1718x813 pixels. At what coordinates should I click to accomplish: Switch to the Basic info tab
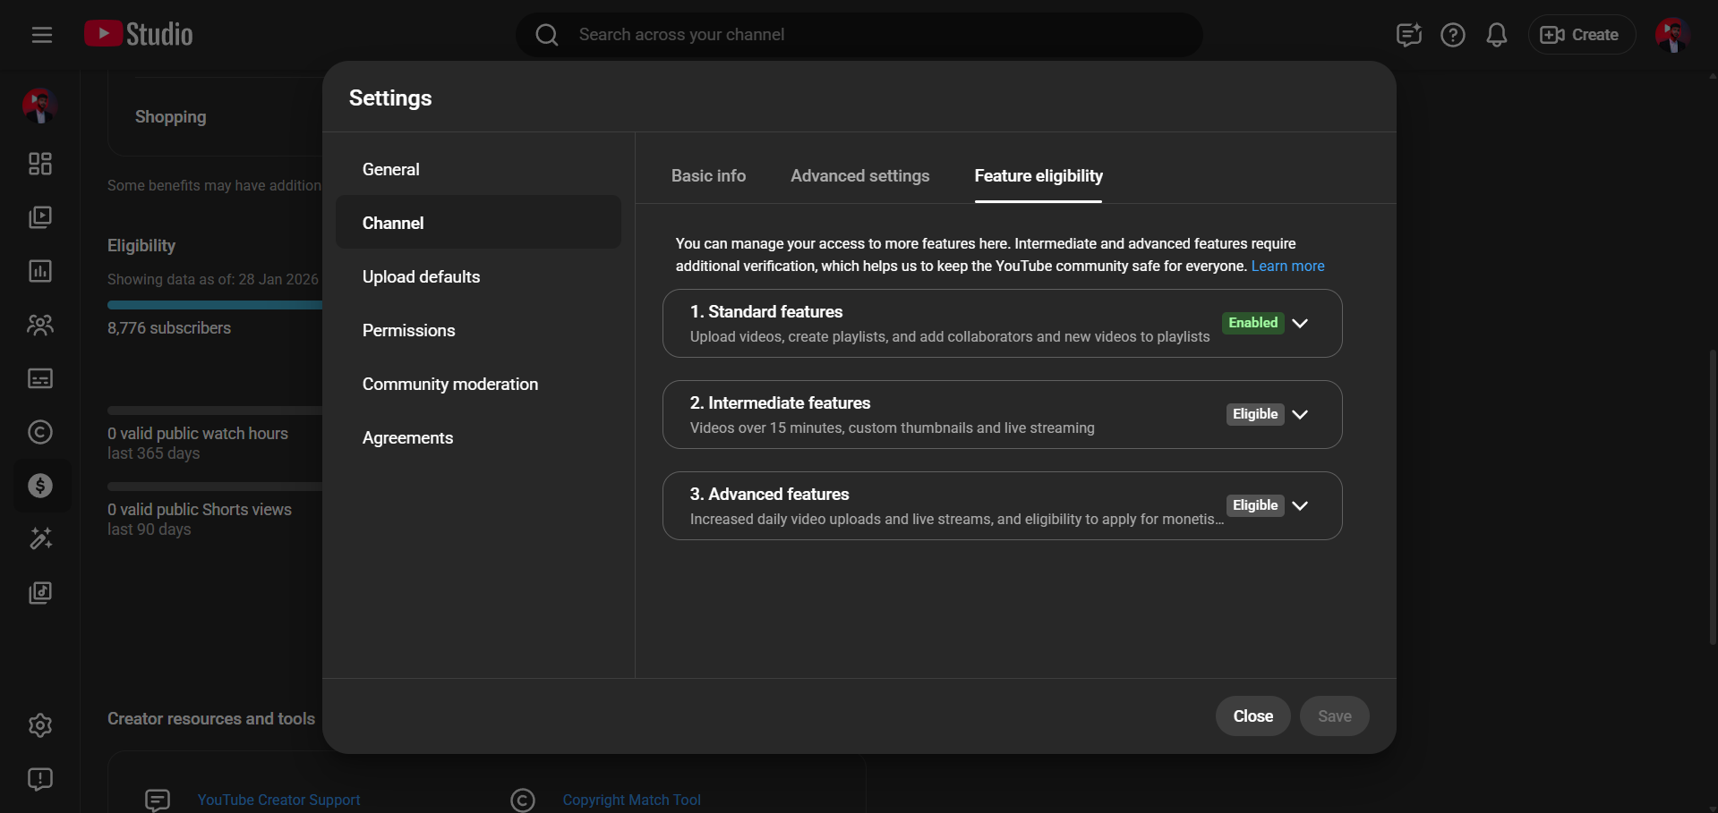(708, 176)
